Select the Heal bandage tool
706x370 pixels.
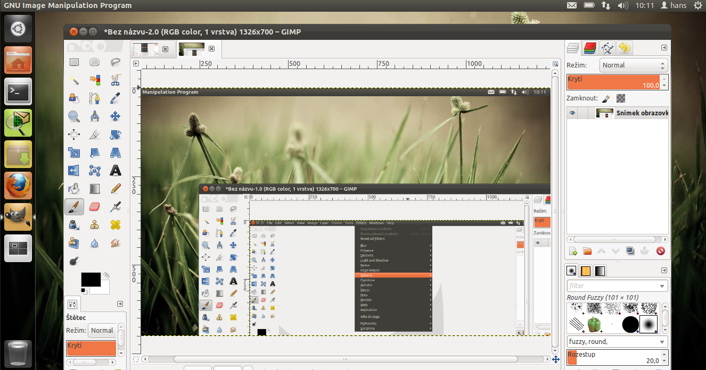coord(115,225)
